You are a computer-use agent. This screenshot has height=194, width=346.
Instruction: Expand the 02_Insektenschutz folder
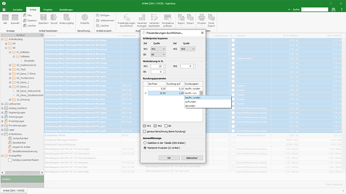pyautogui.click(x=10, y=65)
